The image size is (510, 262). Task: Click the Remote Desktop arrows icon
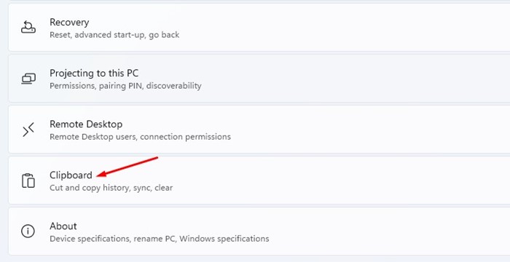point(28,130)
